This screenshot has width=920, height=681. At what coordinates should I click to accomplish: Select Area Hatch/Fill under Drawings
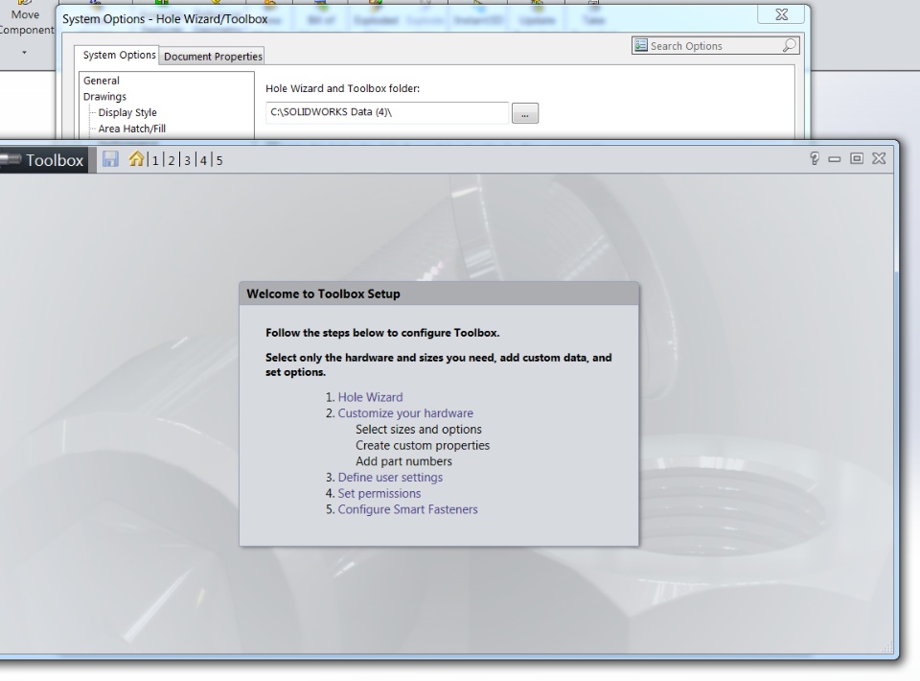pos(132,129)
